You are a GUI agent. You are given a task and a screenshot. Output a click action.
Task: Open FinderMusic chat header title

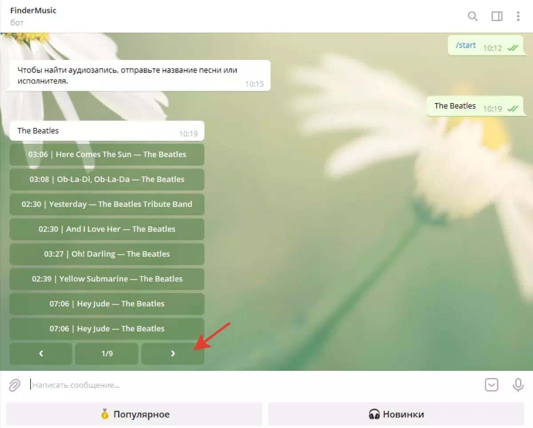click(x=33, y=10)
